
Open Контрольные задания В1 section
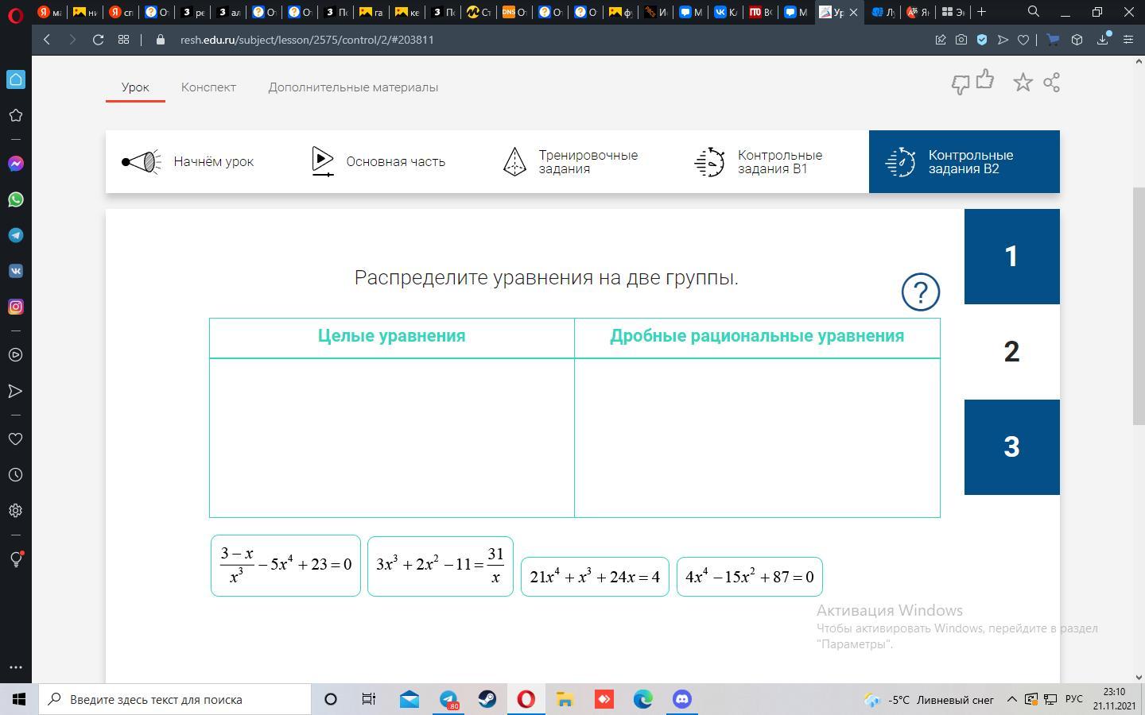759,161
